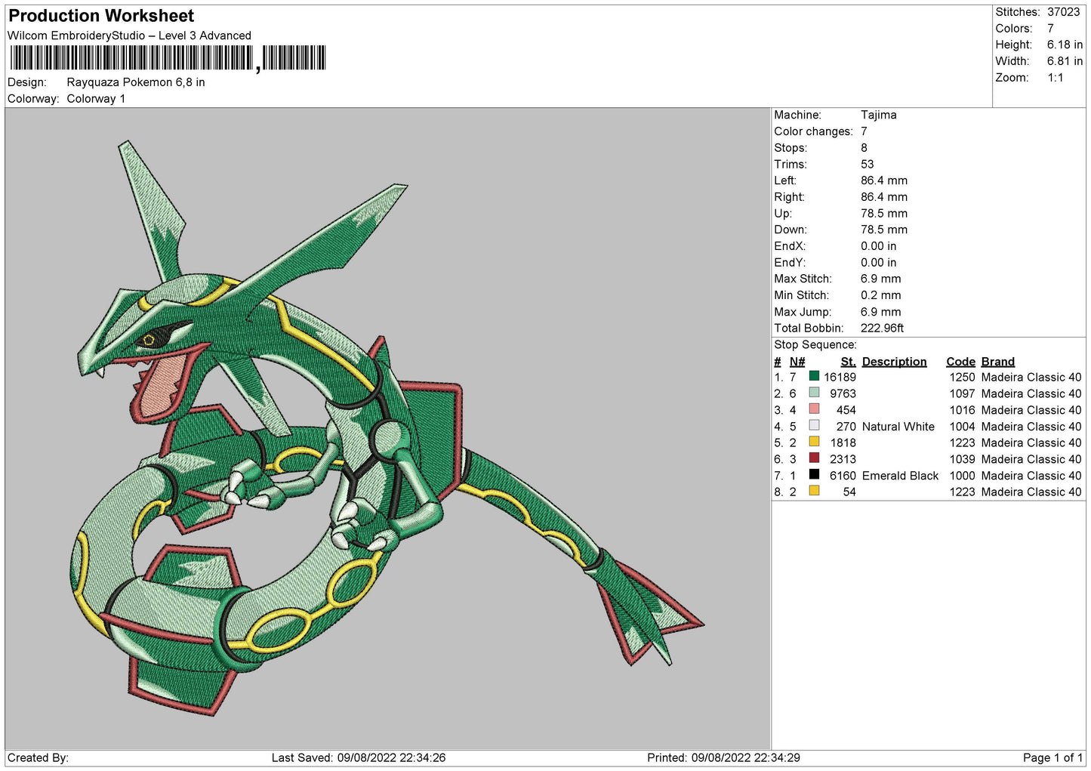Click the 'Description' column header

tap(894, 362)
